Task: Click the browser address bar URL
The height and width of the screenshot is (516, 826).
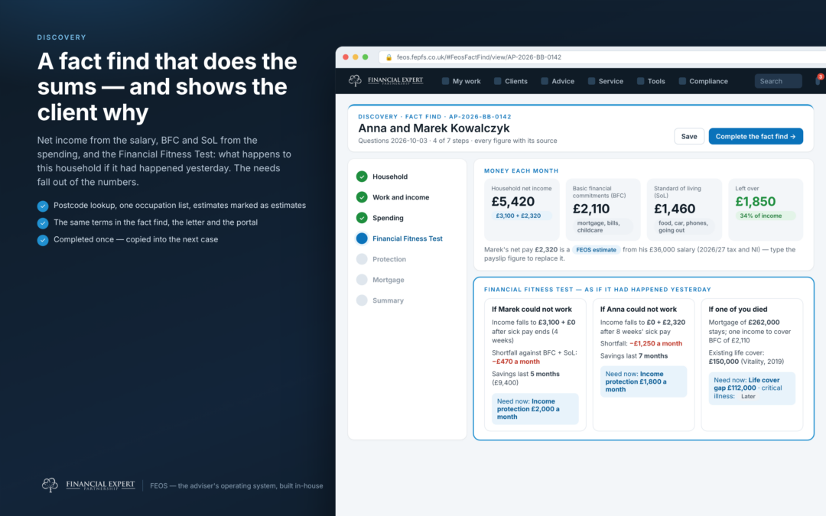Action: 478,57
